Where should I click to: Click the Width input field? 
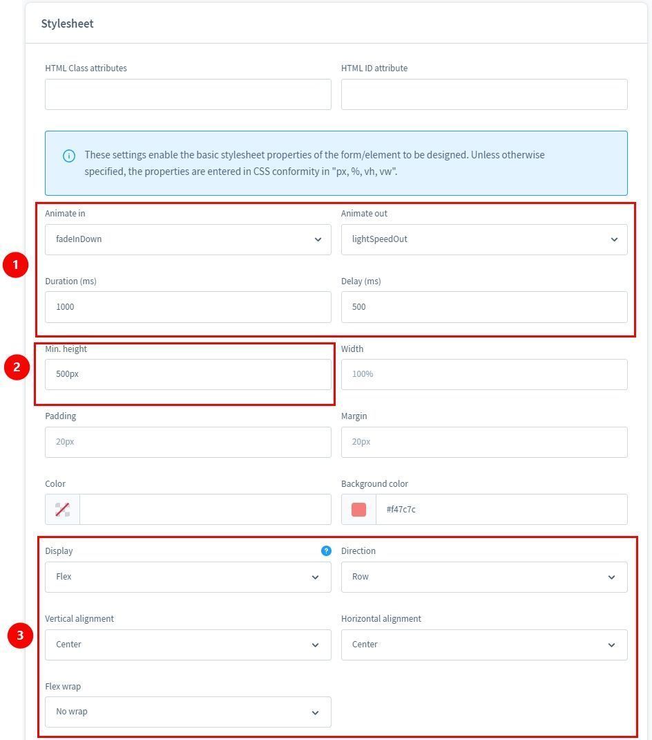click(x=483, y=374)
